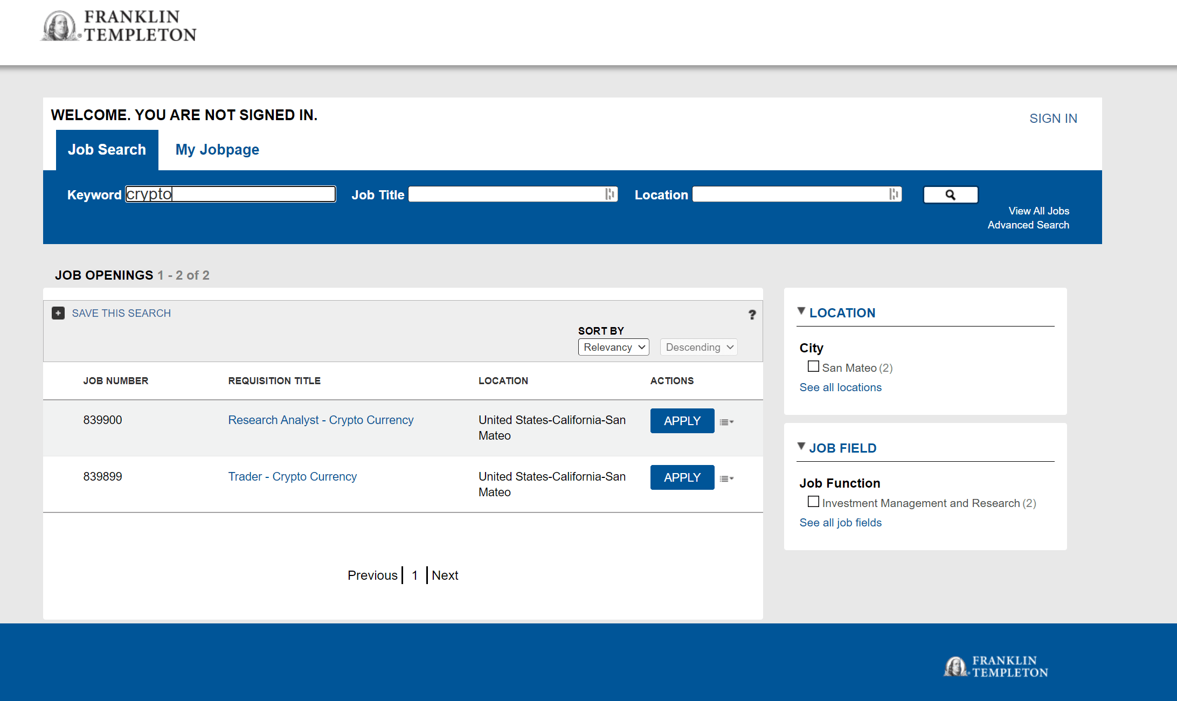Go to the Next results page
This screenshot has width=1177, height=701.
[x=445, y=575]
